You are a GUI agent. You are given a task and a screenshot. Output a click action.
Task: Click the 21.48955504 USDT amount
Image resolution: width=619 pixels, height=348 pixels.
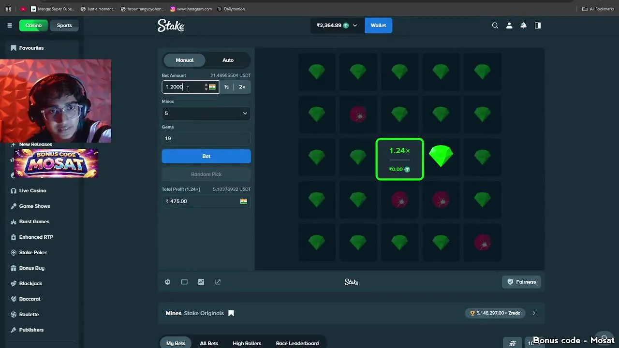point(230,75)
